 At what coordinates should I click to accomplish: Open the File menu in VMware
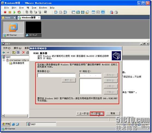click(7, 8)
